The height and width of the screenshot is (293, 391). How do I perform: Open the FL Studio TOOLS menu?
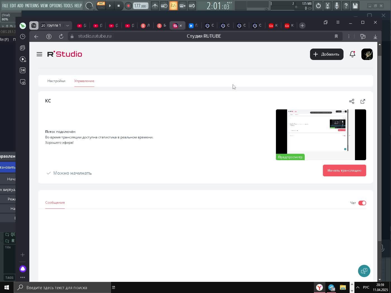68,6
